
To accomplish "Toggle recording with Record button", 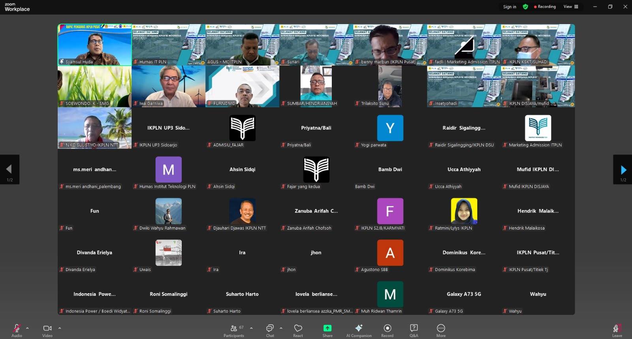I will pyautogui.click(x=387, y=330).
